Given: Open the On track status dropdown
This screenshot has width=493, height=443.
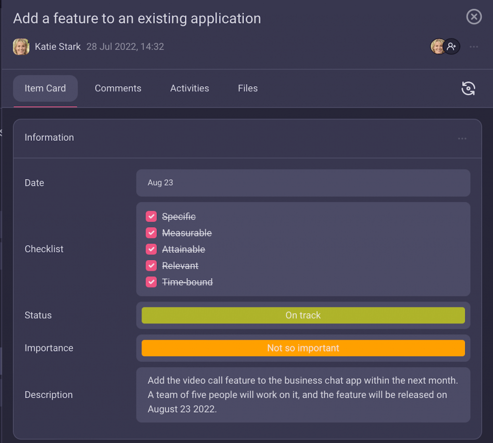Looking at the screenshot, I should tap(303, 316).
